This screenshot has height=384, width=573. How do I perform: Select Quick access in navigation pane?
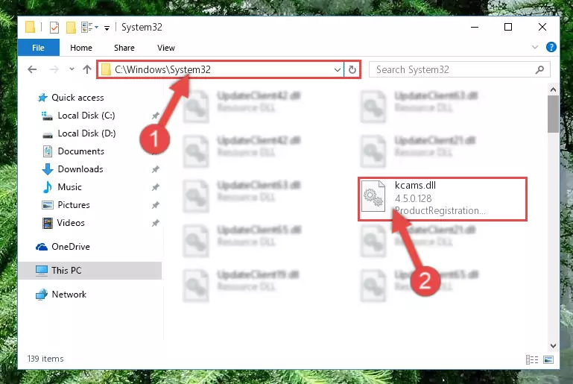(x=77, y=98)
